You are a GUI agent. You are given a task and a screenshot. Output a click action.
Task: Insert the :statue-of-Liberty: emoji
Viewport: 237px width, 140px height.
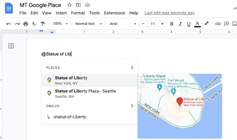click(x=90, y=117)
